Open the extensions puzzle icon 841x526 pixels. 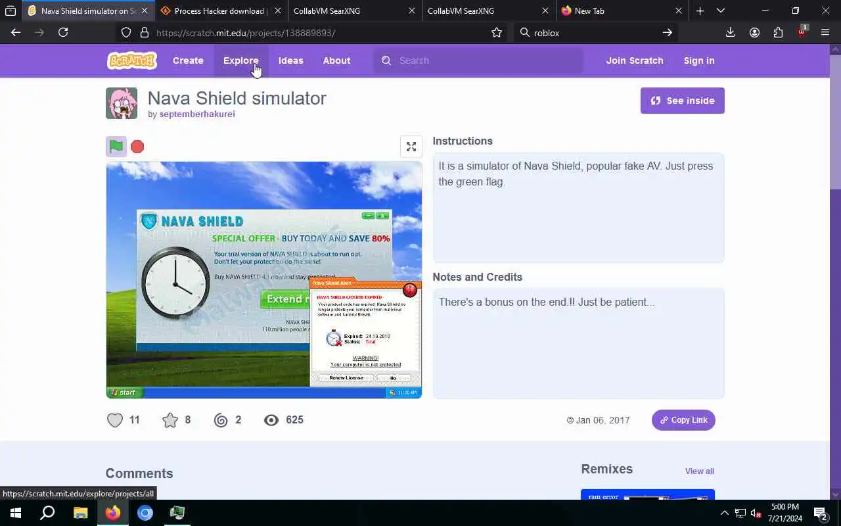click(778, 32)
